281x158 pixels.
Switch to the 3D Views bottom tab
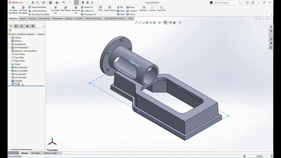(x=36, y=153)
